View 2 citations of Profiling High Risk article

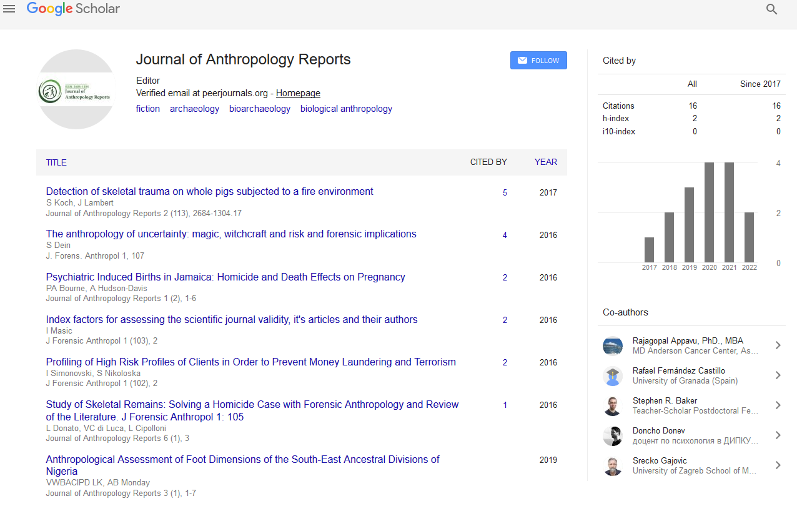pyautogui.click(x=505, y=363)
